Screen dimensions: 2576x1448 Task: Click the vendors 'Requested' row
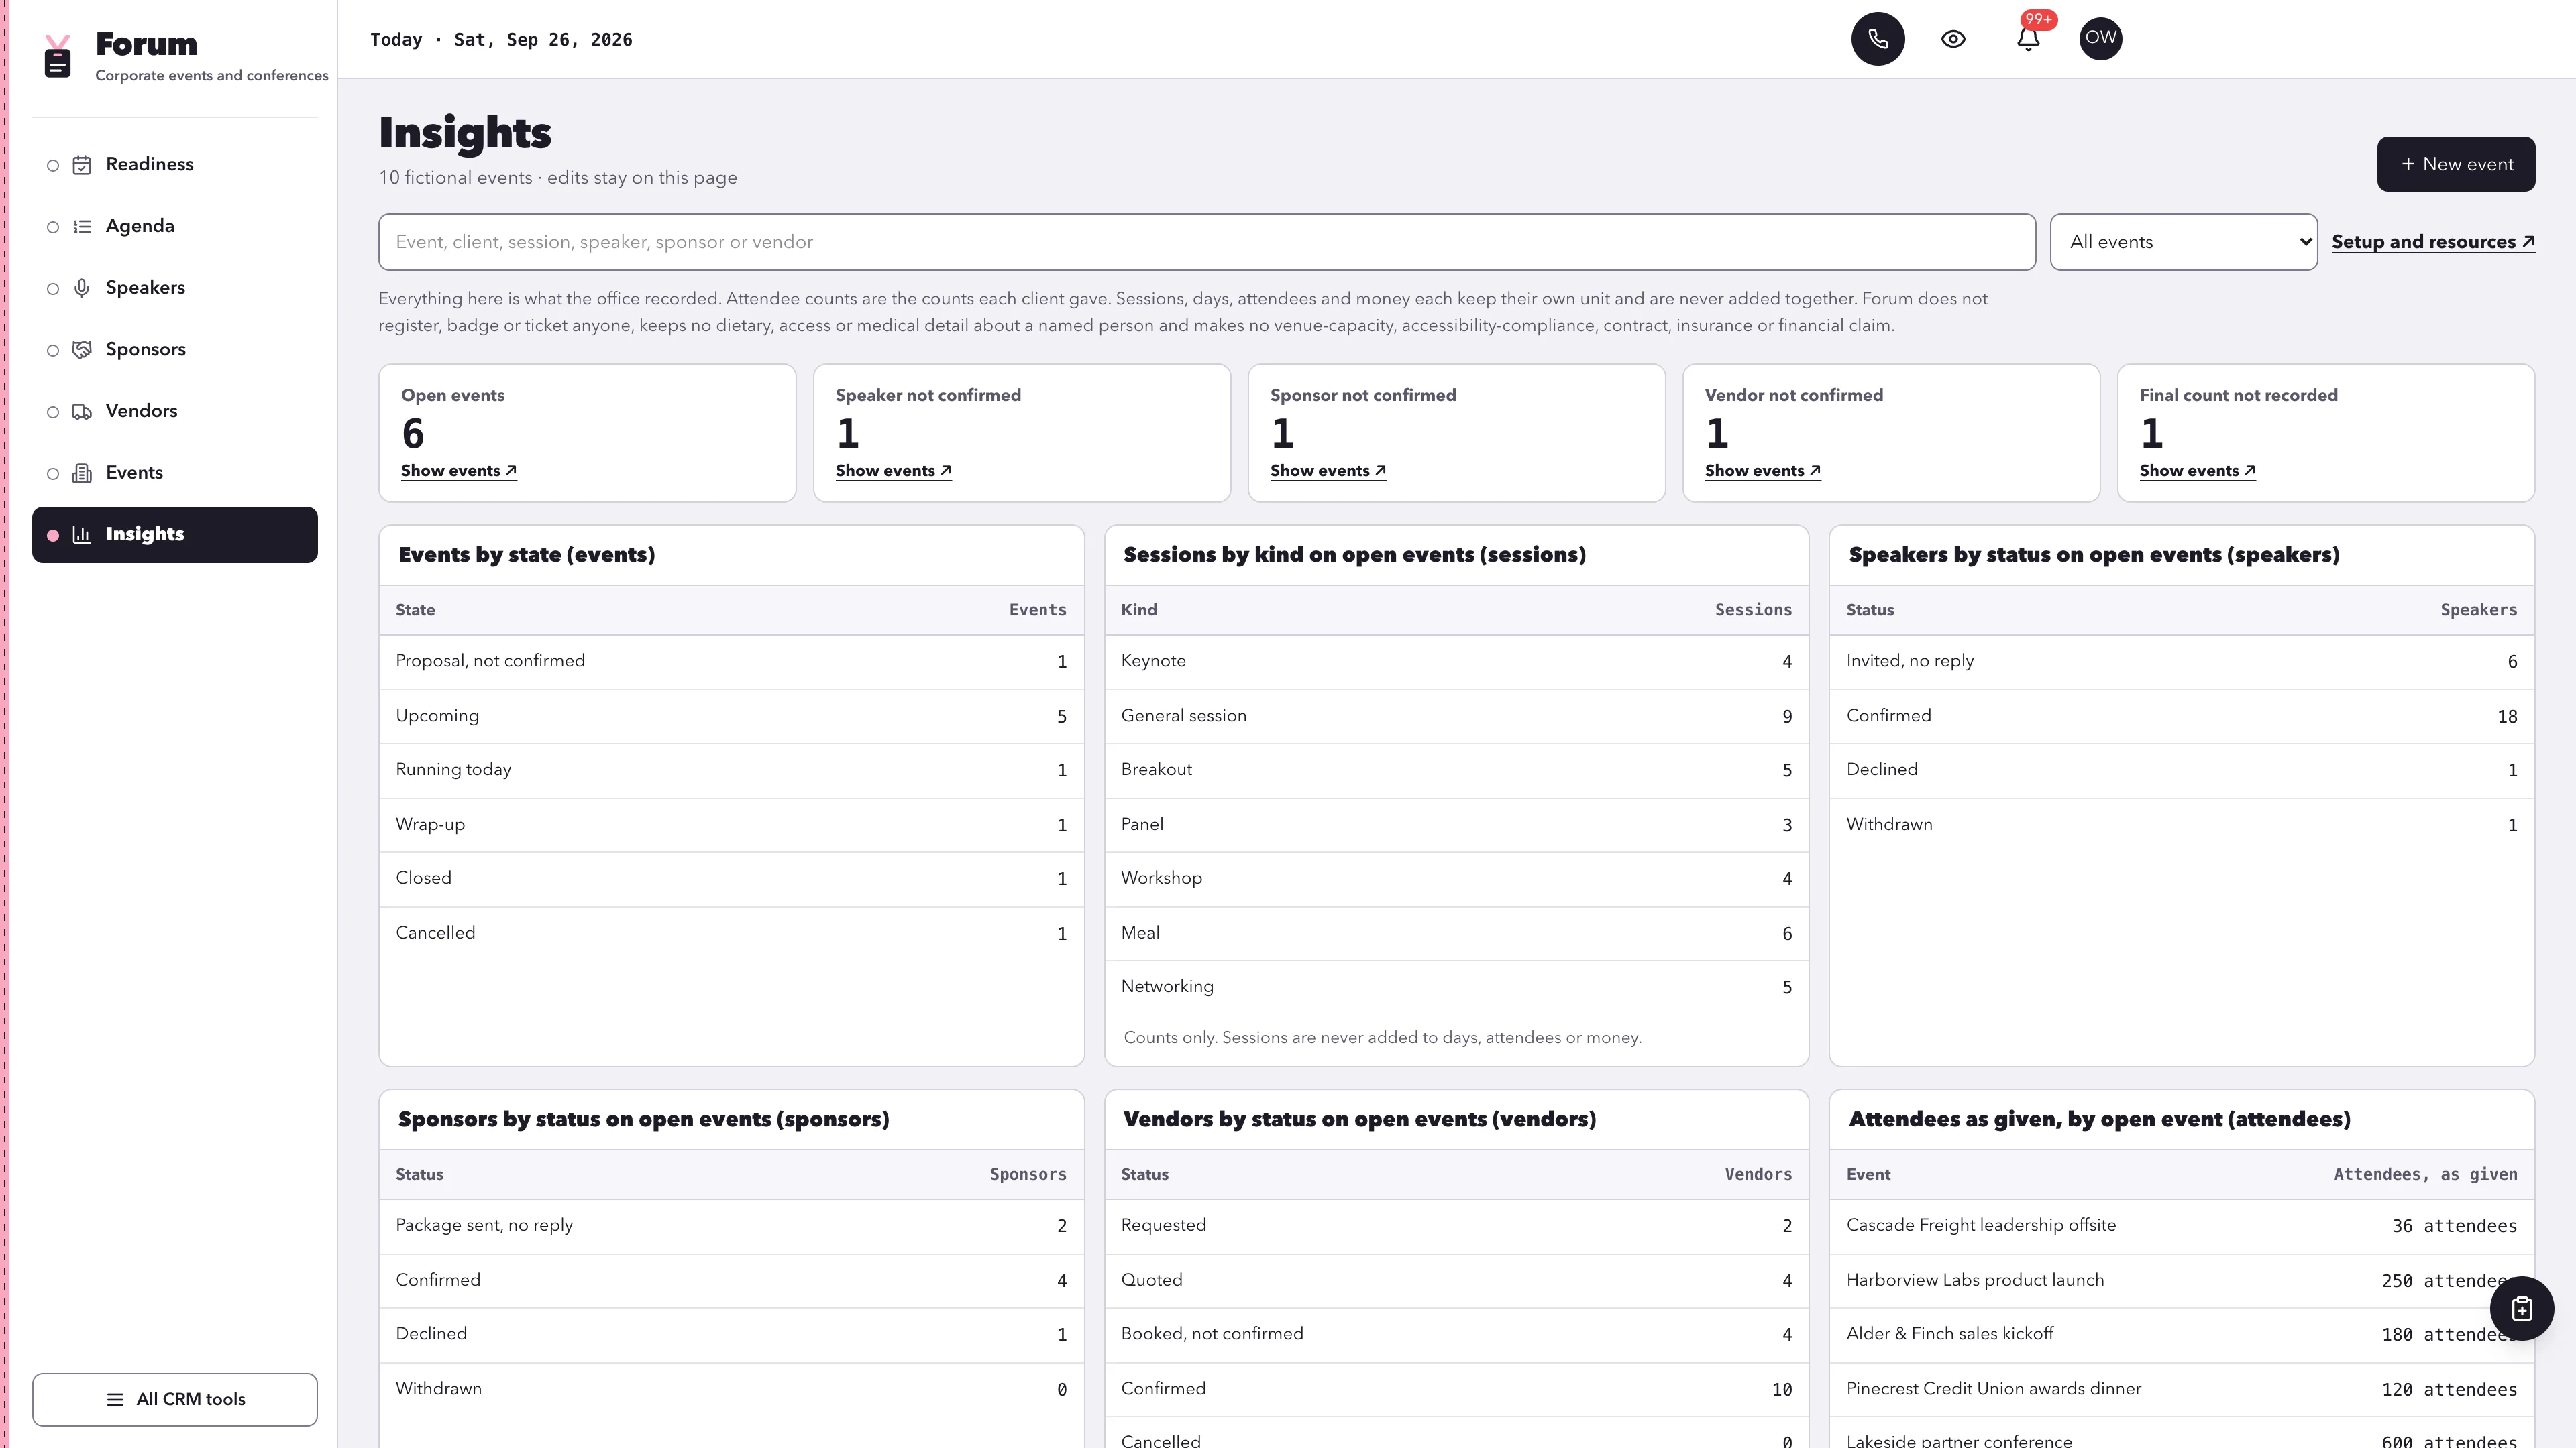1456,1226
